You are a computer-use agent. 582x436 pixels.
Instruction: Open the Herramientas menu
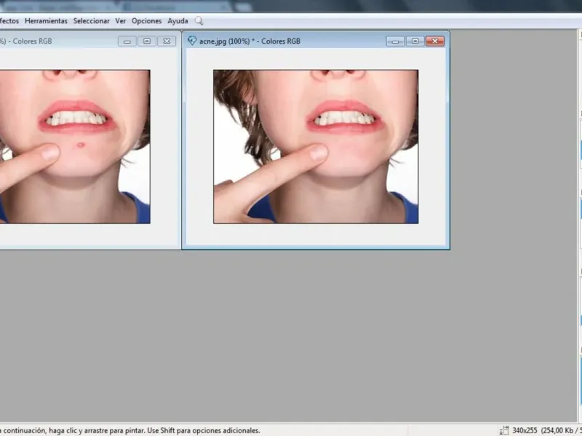(x=46, y=21)
